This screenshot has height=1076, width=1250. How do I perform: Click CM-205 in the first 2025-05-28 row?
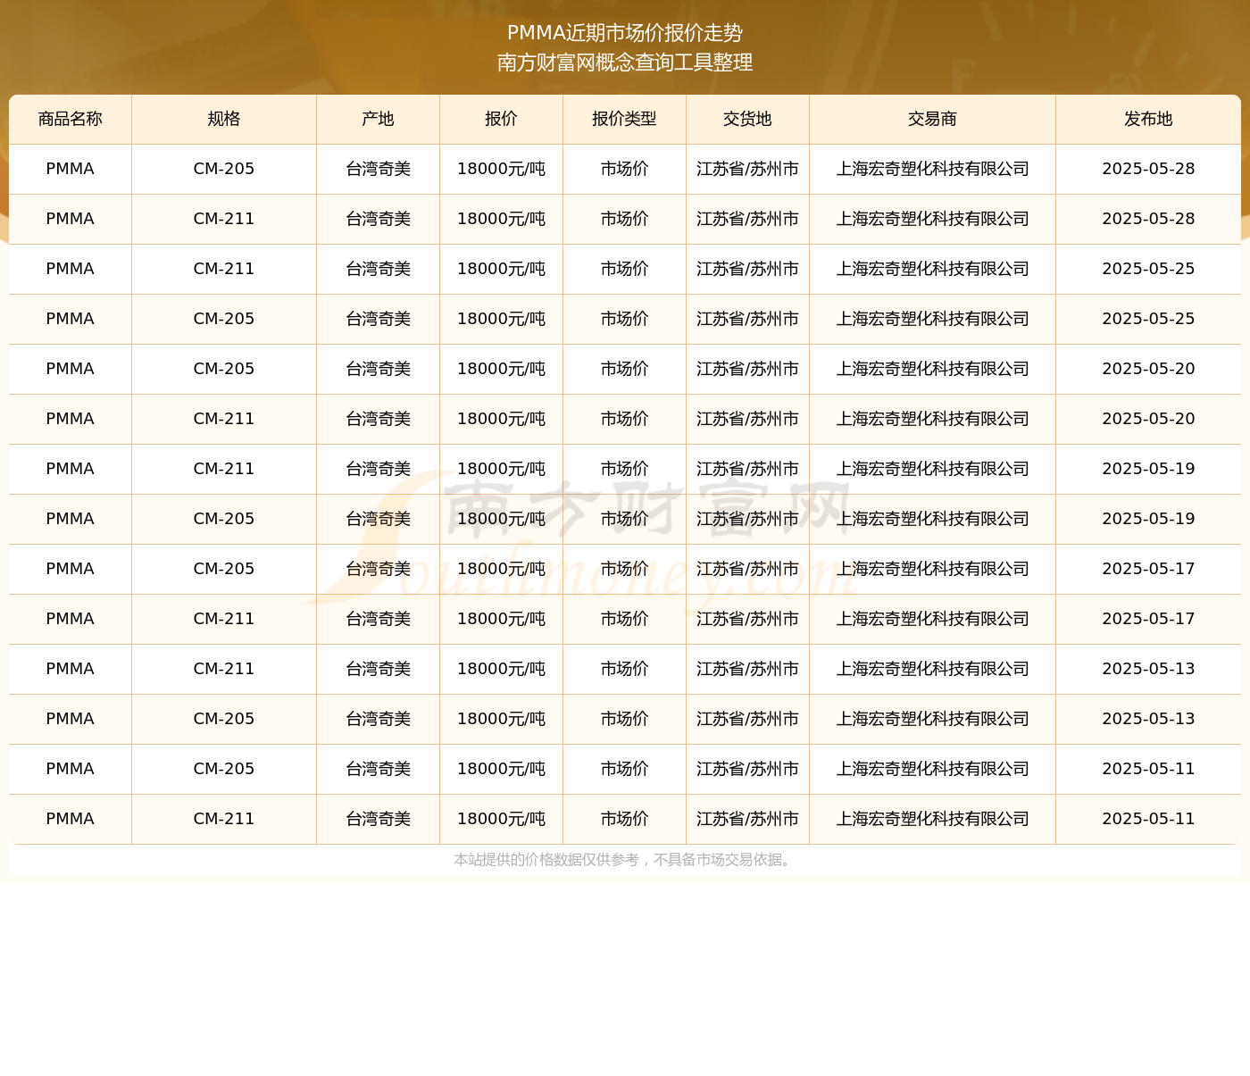[224, 169]
